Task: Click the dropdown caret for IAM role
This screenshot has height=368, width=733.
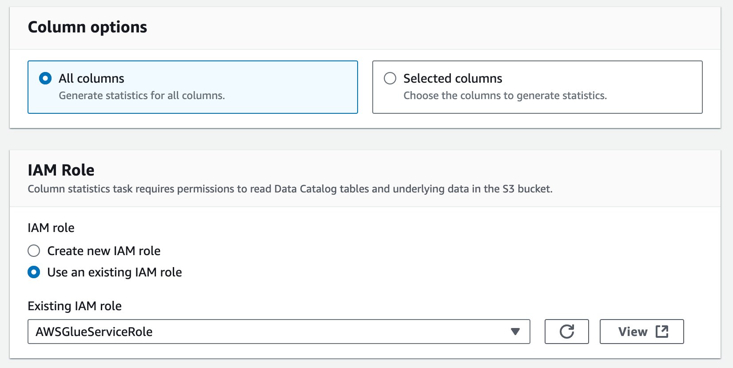Action: [515, 332]
